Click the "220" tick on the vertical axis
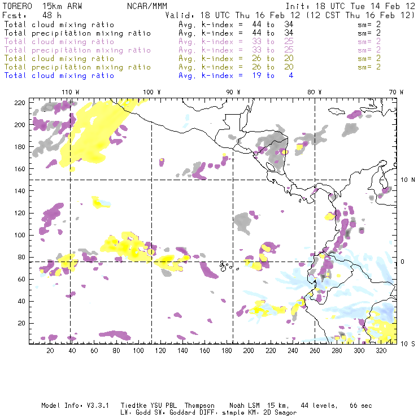Screen dimensions: 418x418 [x=20, y=103]
